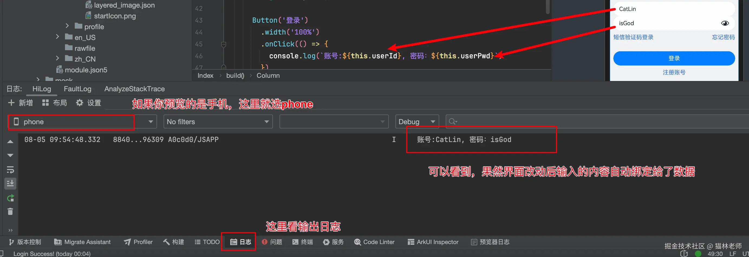Open the No filters dropdown
Screen dimensions: 749x257
coord(218,122)
